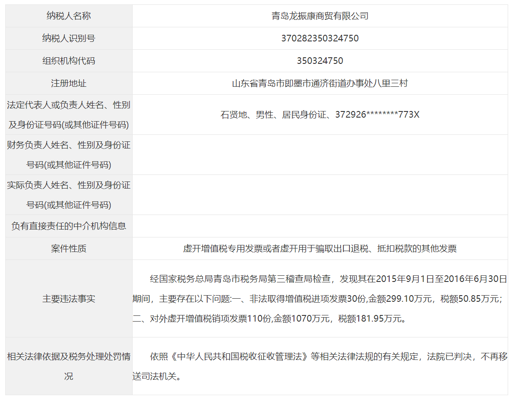This screenshot has height=400, width=513.
Task: Click the violation facts paragraph mentioning 第三稽查局
Action: pos(320,299)
